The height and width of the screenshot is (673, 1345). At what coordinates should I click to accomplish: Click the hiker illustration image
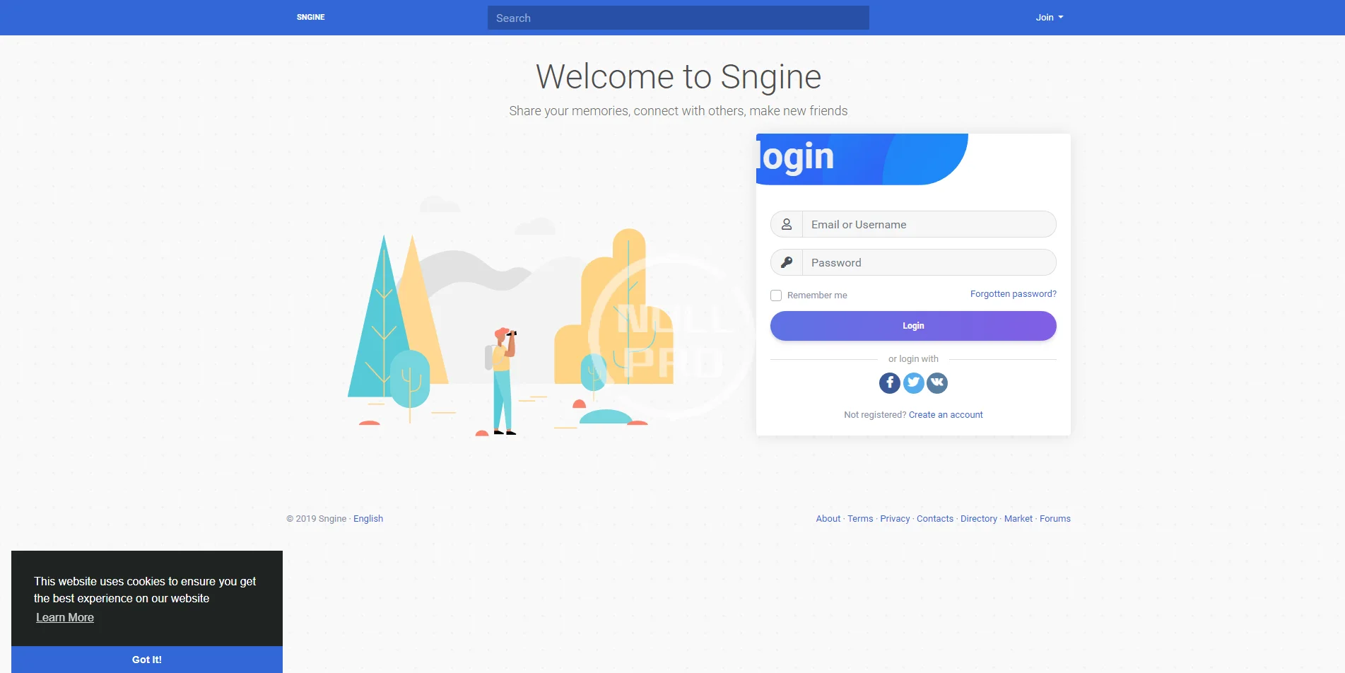[510, 316]
